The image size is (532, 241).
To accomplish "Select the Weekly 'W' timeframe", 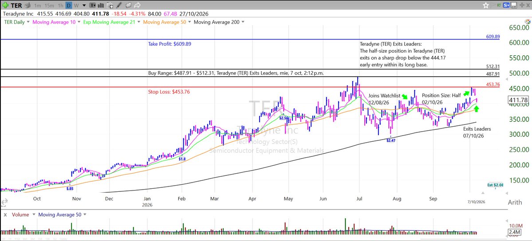I will pyautogui.click(x=76, y=5).
